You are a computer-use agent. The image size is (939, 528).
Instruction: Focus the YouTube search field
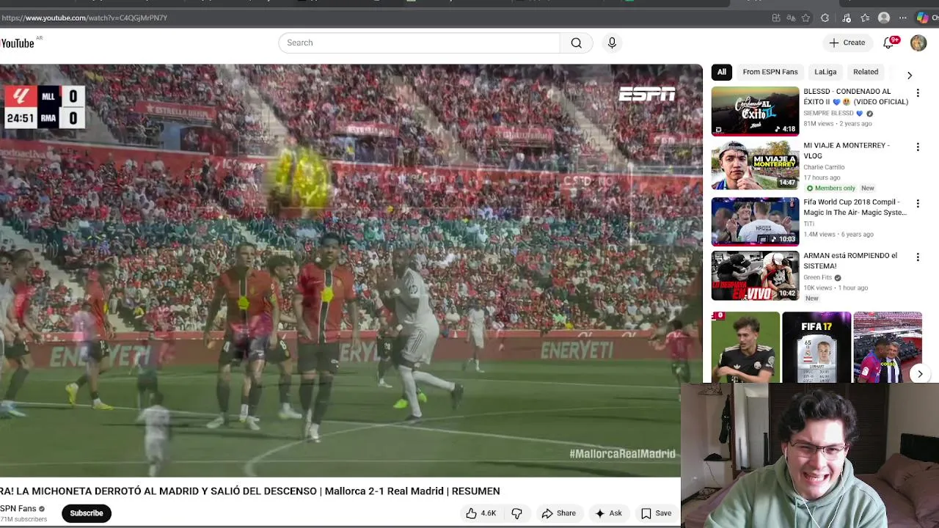[419, 43]
